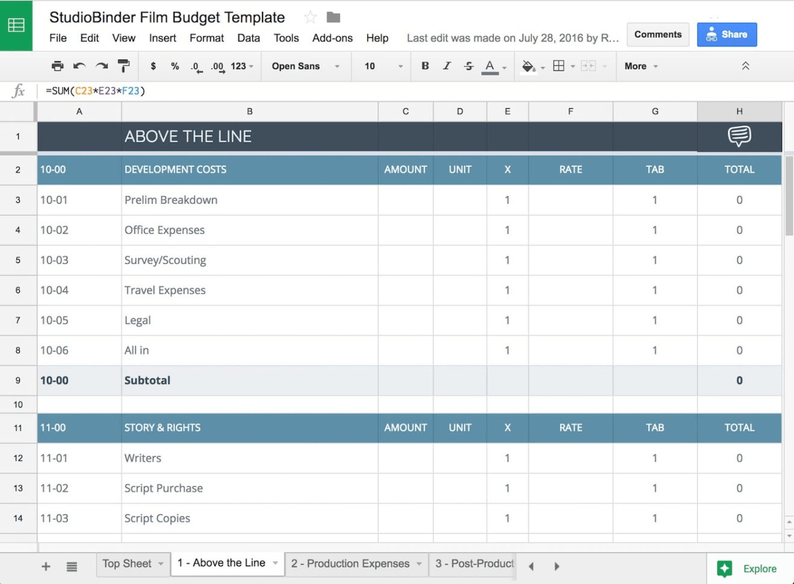The image size is (794, 584).
Task: Click the decrease decimal places icon
Action: [x=195, y=66]
